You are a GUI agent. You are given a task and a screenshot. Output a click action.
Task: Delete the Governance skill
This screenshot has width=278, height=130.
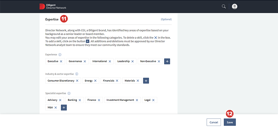(85, 61)
